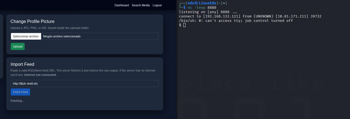Click "can't access tty" terminal line
Image resolution: width=350 pixels, height=119 pixels.
(x=236, y=21)
